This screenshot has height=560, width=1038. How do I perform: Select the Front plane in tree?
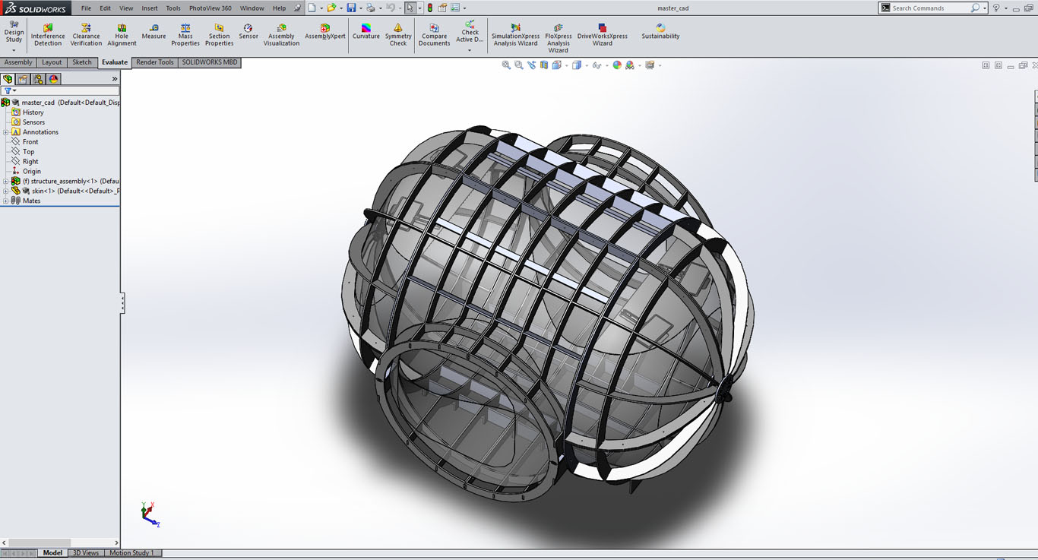30,142
